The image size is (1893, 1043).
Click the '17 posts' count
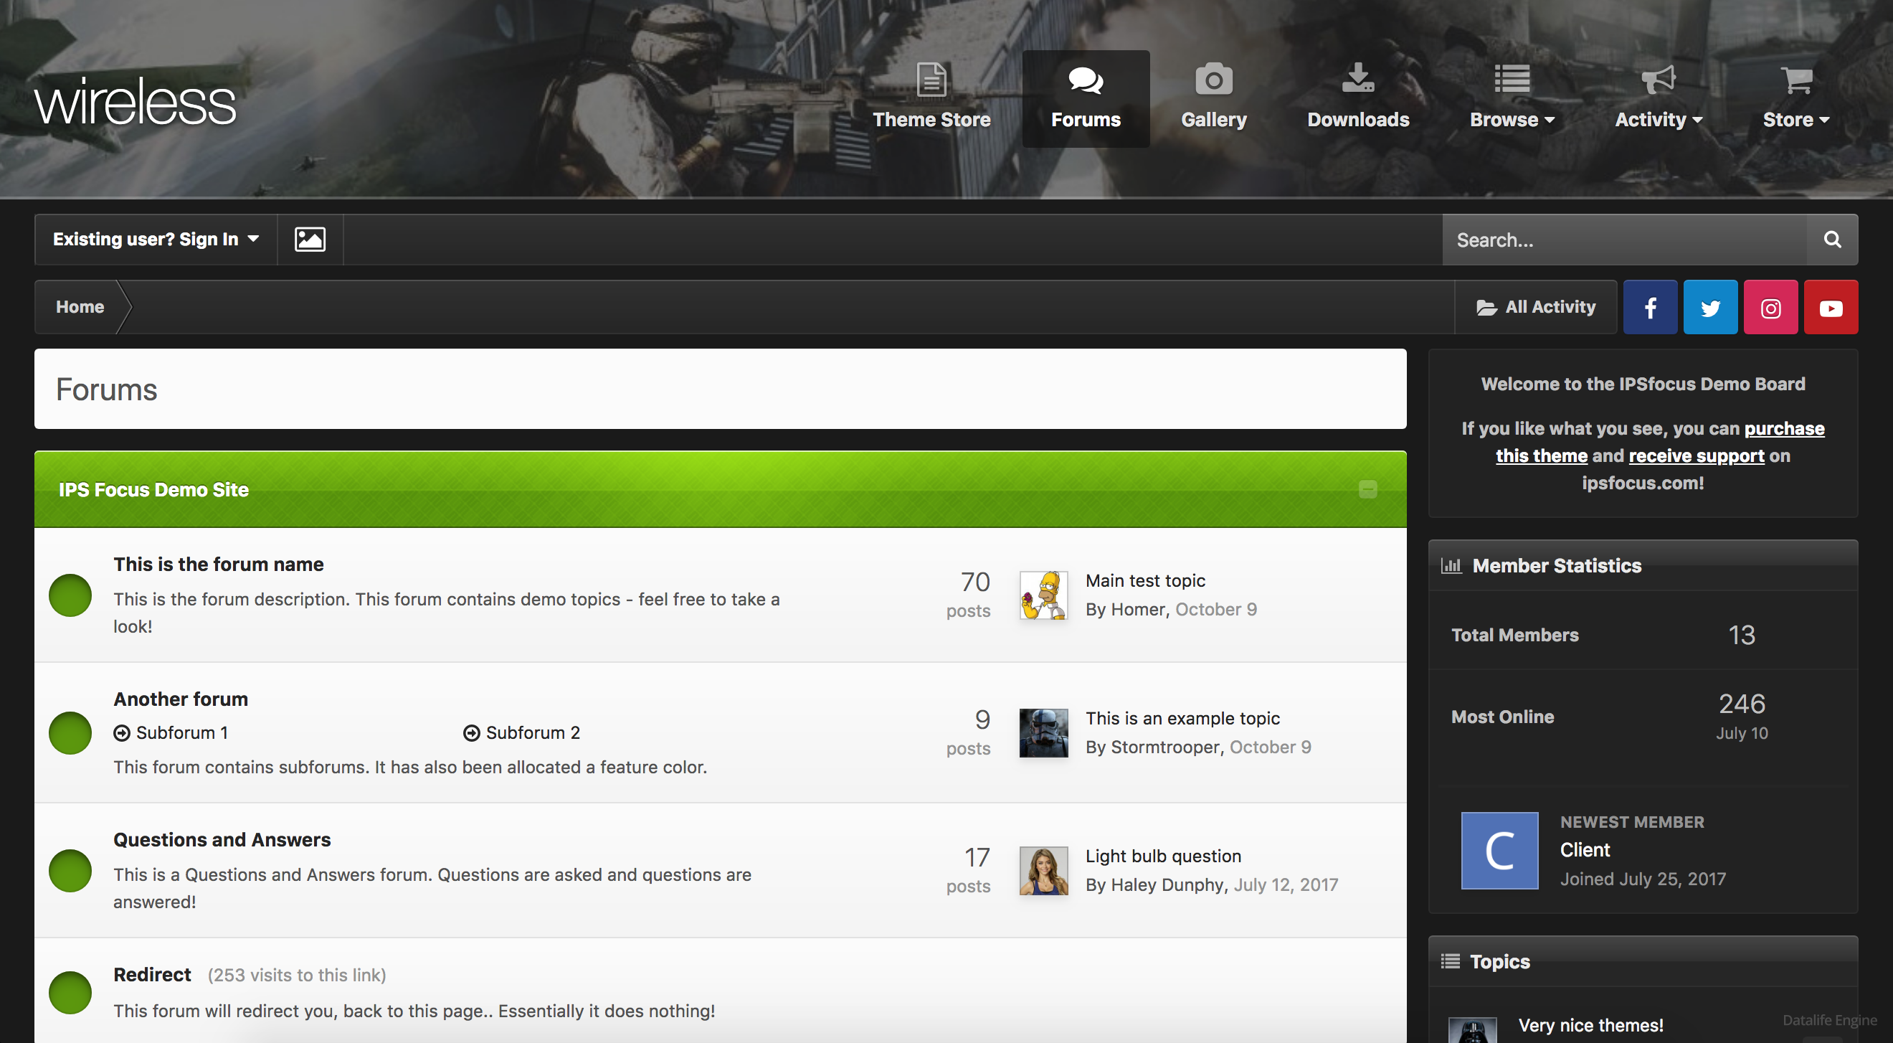coord(969,870)
